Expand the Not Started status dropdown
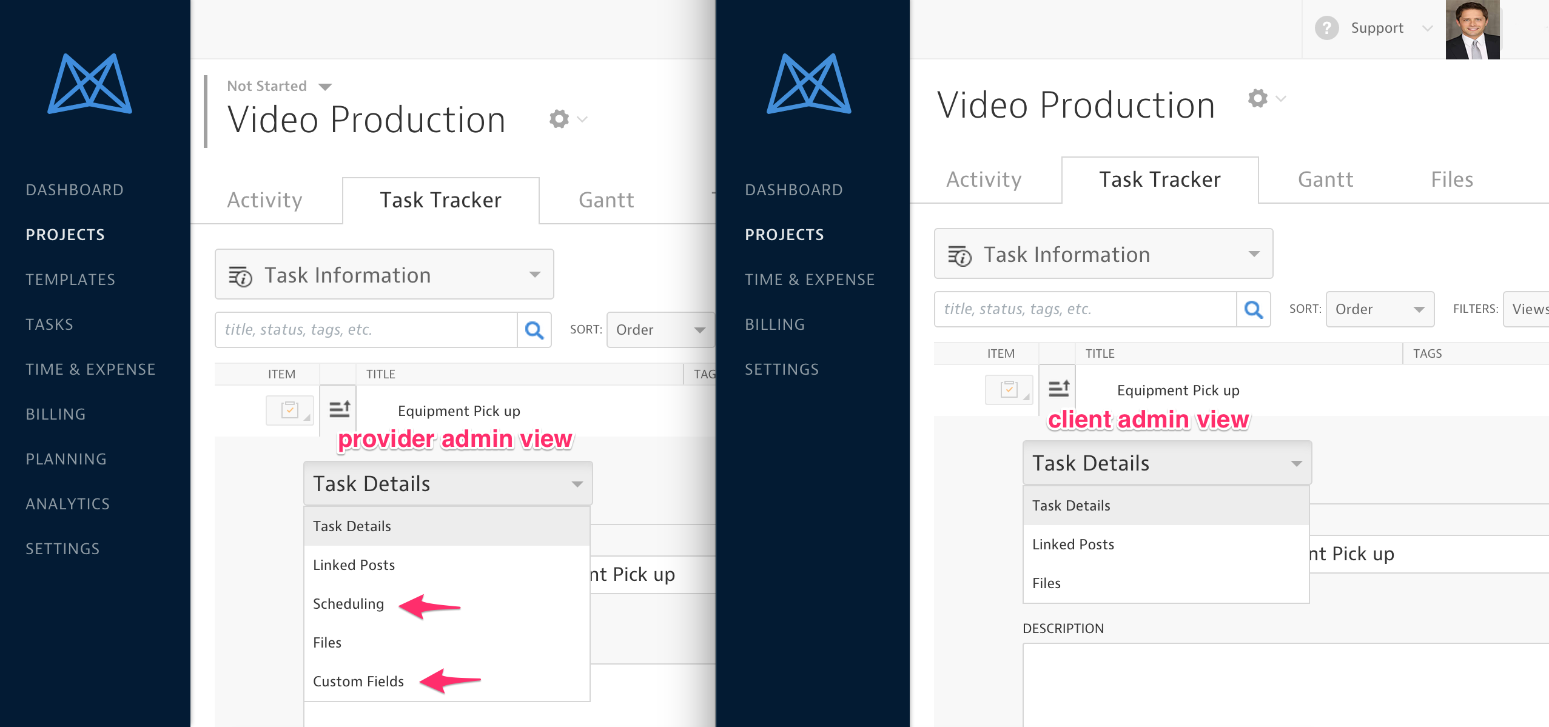The width and height of the screenshot is (1549, 727). [279, 86]
